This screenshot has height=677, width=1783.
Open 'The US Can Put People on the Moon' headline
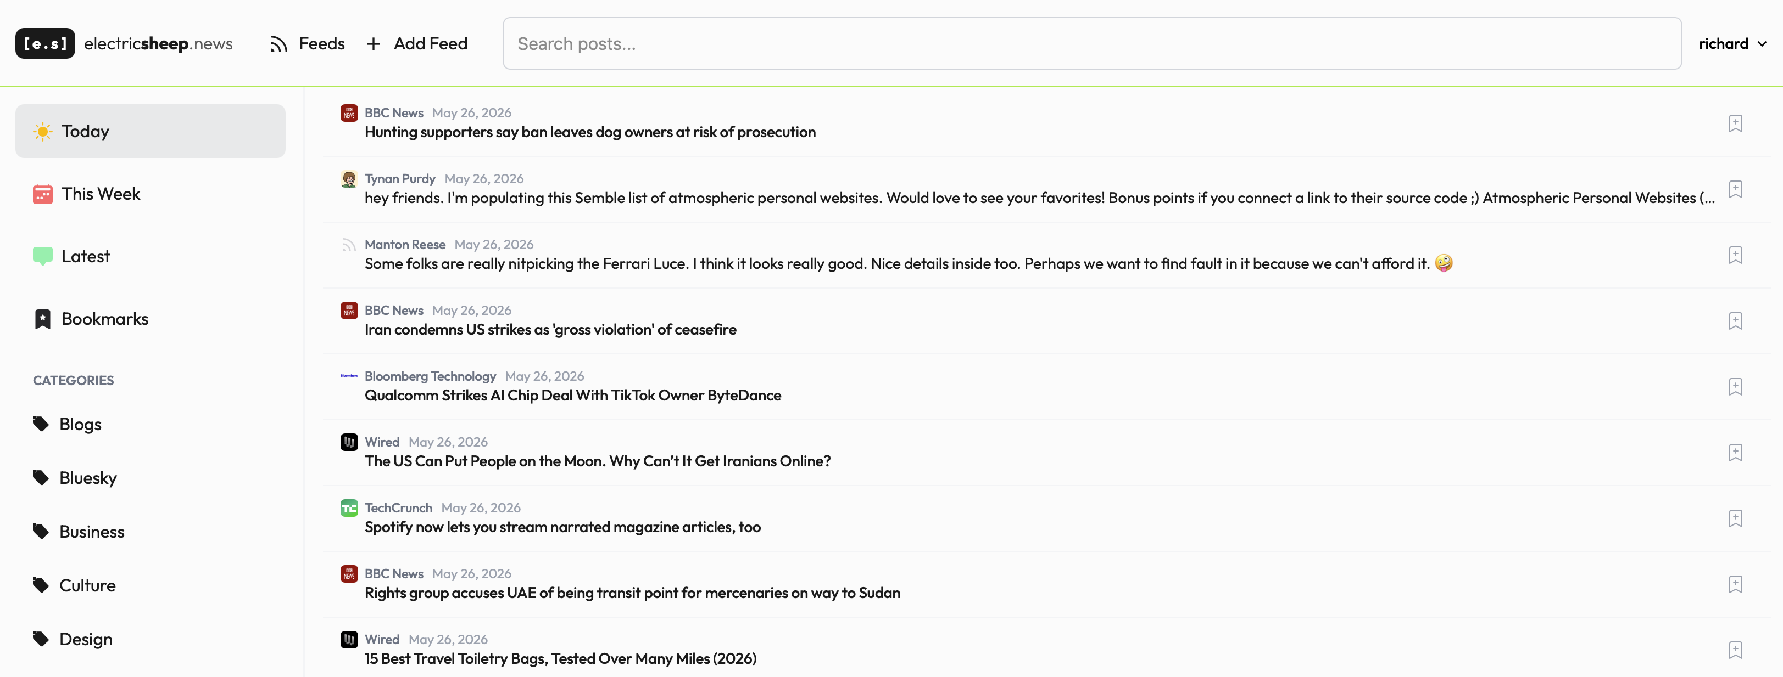click(597, 461)
